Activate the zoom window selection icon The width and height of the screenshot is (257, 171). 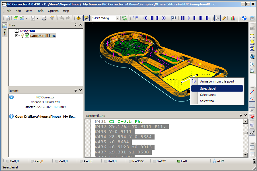(x=252, y=70)
